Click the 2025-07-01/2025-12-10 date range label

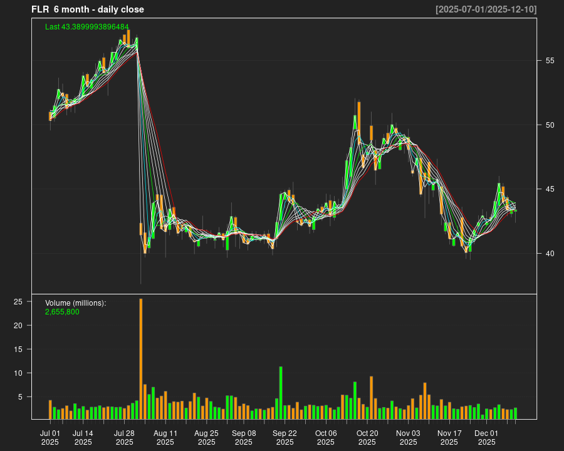coord(486,9)
